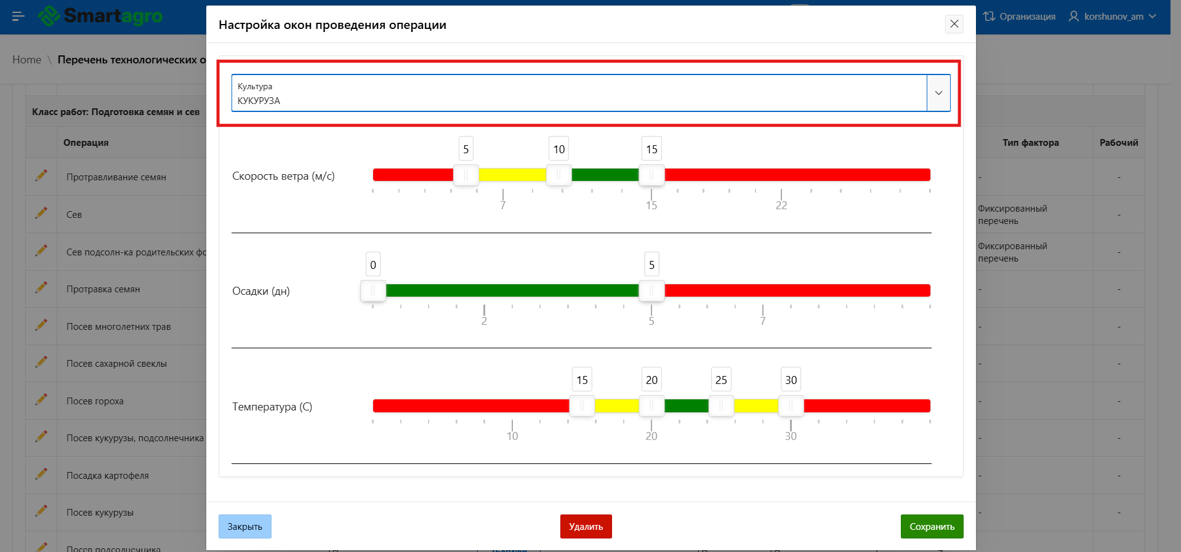Go to Home breadcrumb link
Screen dimensions: 1181x552
pyautogui.click(x=26, y=60)
